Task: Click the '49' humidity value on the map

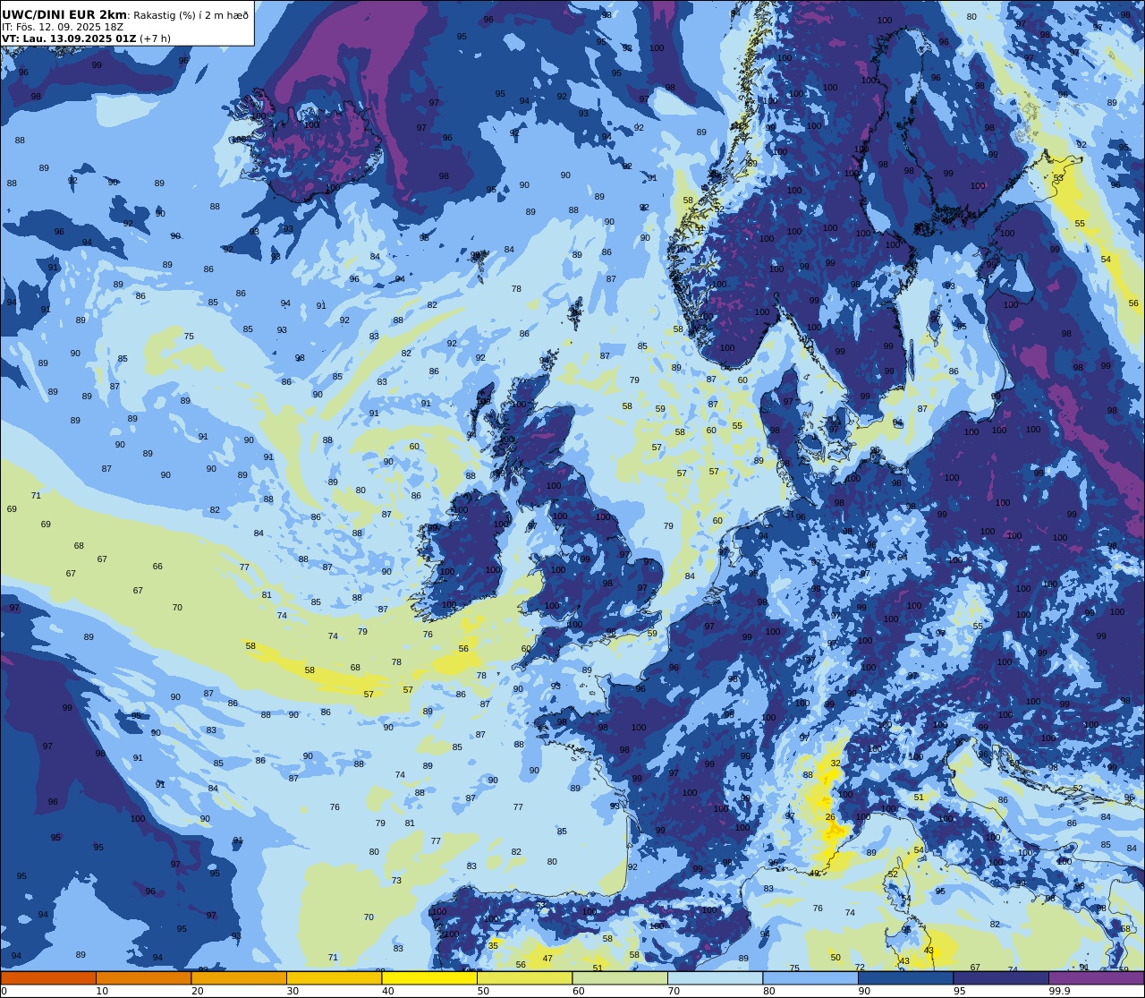Action: pyautogui.click(x=814, y=874)
